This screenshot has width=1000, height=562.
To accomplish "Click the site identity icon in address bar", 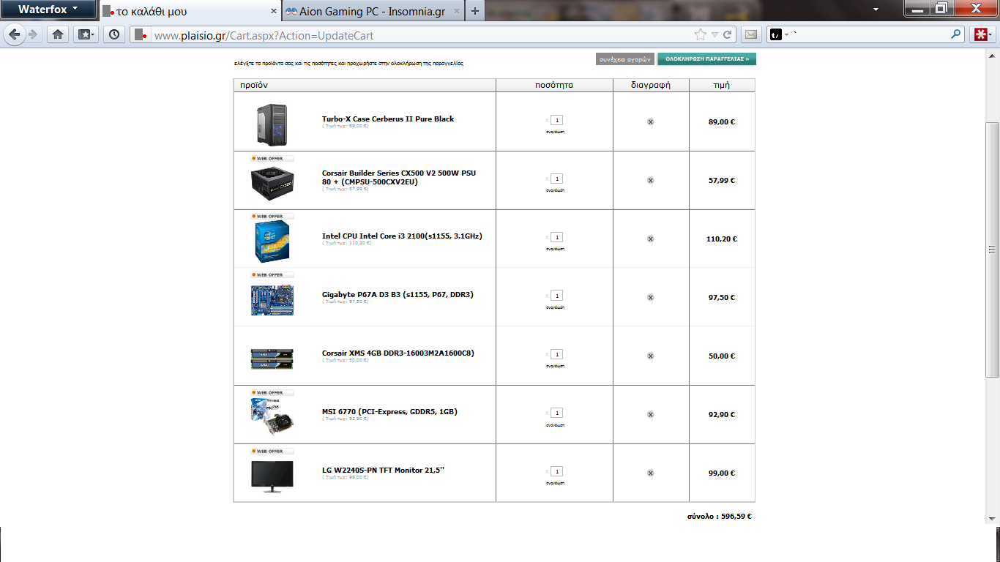I will (x=141, y=34).
